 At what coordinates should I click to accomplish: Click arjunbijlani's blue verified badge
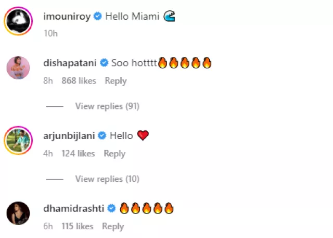(102, 136)
